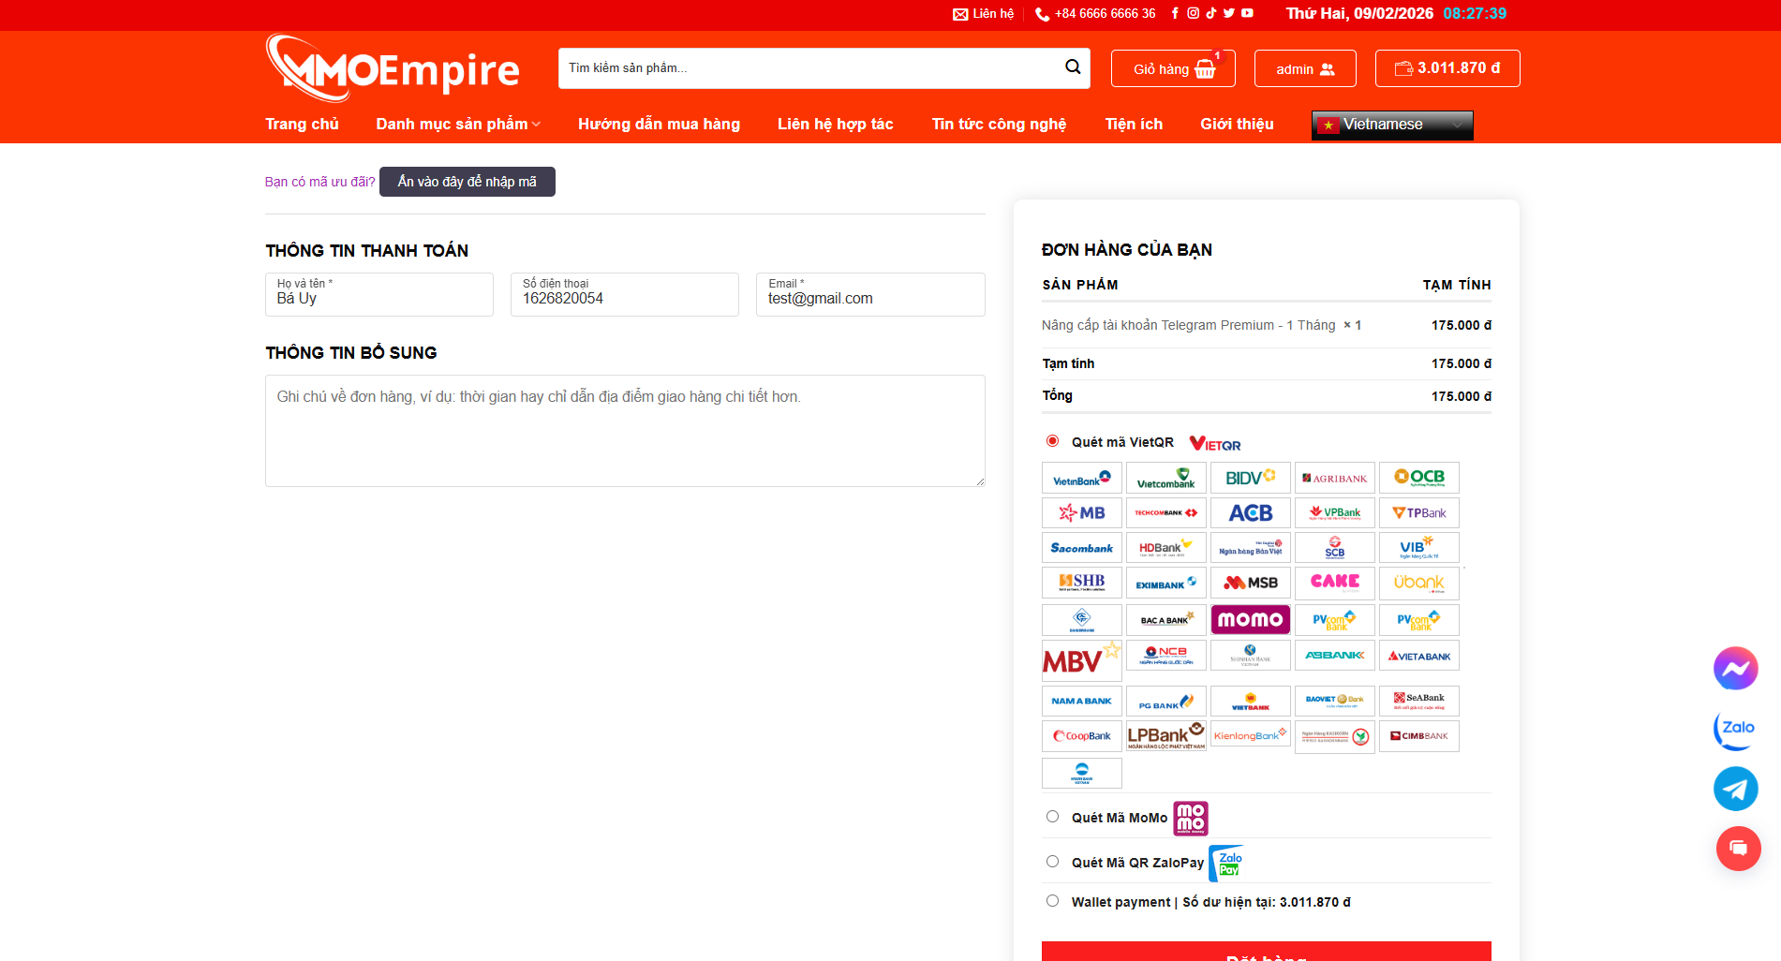This screenshot has height=961, width=1781.
Task: Click the red live chat bubble icon
Action: [x=1738, y=849]
